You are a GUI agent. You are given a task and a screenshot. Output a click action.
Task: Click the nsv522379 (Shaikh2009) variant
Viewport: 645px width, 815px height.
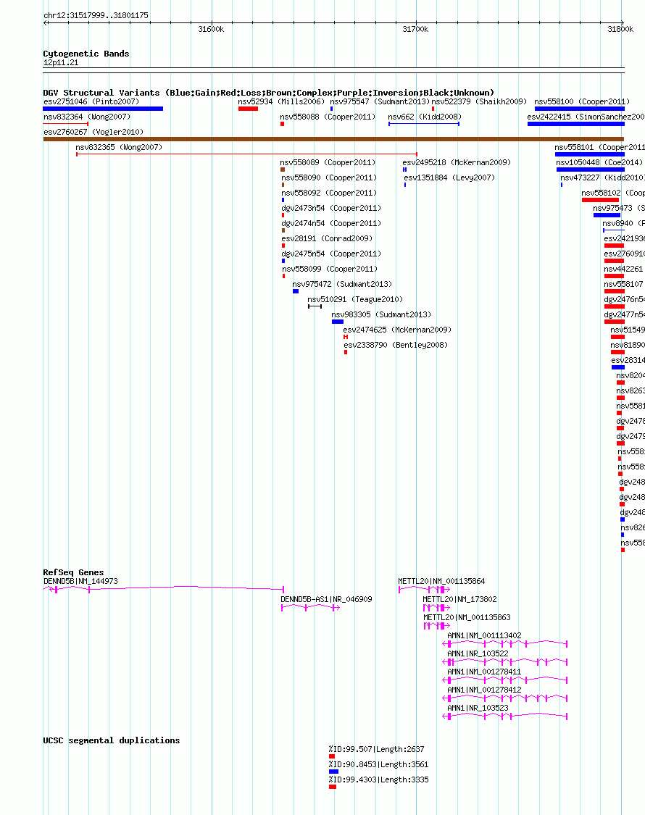(433, 109)
